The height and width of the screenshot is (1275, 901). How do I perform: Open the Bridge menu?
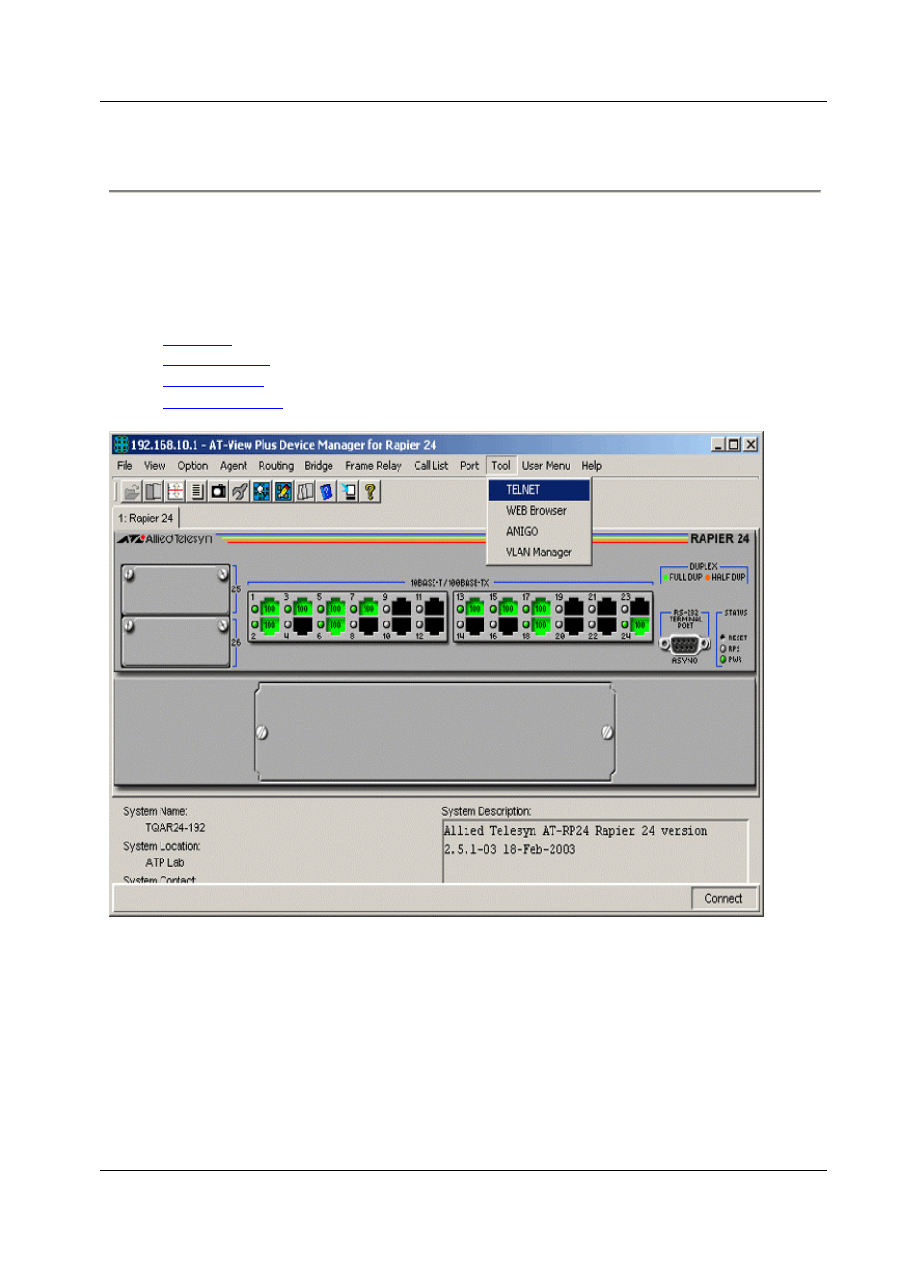click(318, 466)
